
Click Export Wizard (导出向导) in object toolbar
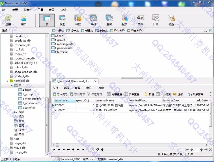pos(134,31)
